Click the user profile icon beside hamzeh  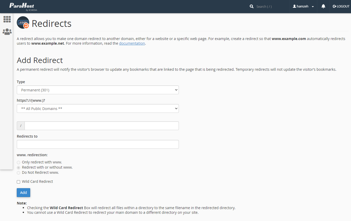[294, 6]
